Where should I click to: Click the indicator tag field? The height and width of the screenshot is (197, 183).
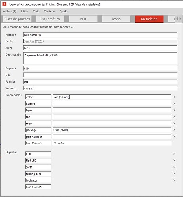tap(38, 180)
